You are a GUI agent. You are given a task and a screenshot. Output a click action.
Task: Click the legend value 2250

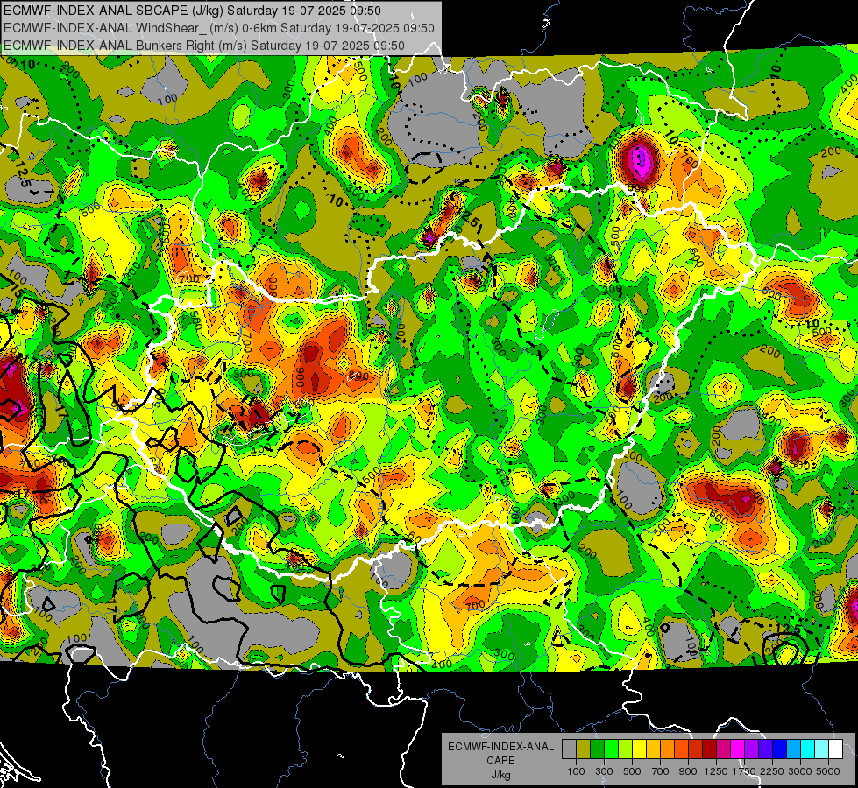point(772,771)
